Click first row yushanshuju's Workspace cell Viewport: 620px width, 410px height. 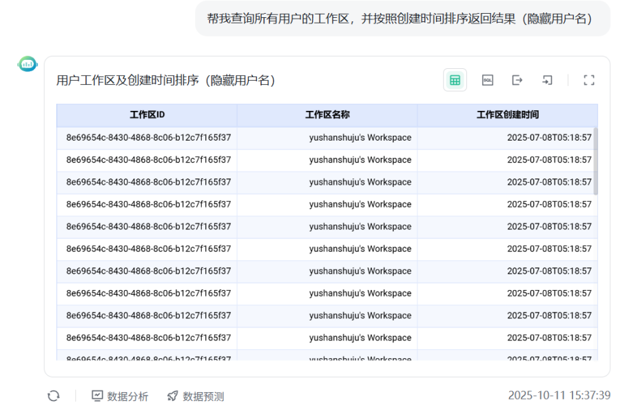360,138
